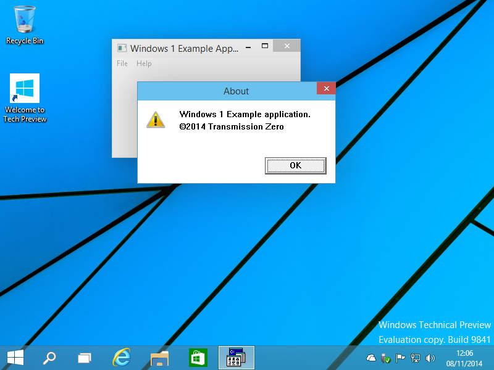Click OK in the About dialog

click(296, 165)
